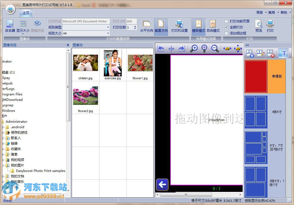Click the zoom fit magnifier icon

tap(204, 49)
